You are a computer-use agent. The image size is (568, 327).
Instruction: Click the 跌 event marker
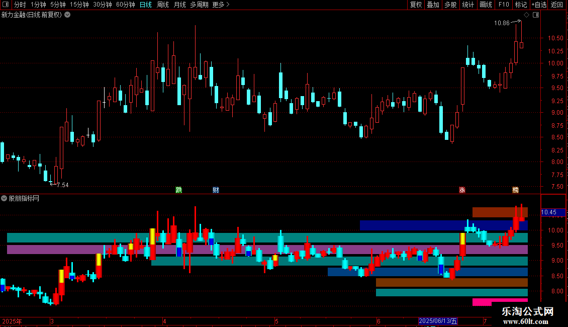tap(178, 190)
